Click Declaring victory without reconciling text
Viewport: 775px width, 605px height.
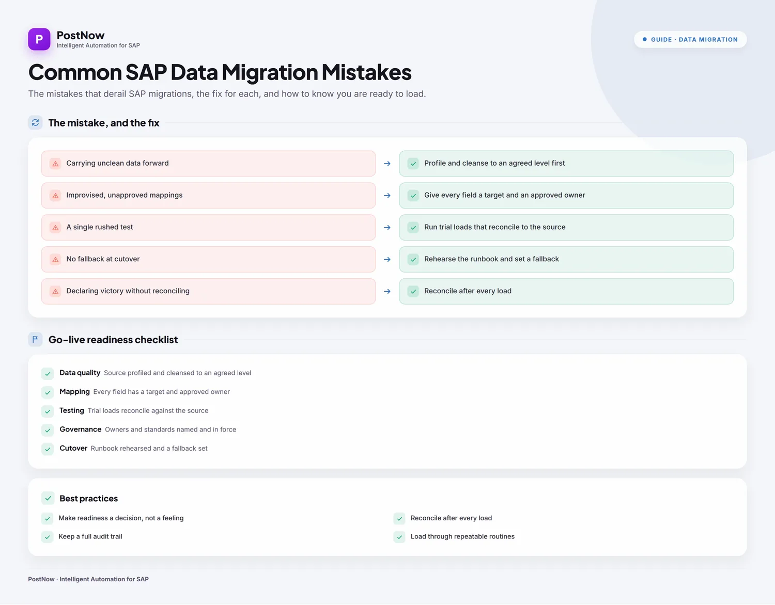point(128,291)
